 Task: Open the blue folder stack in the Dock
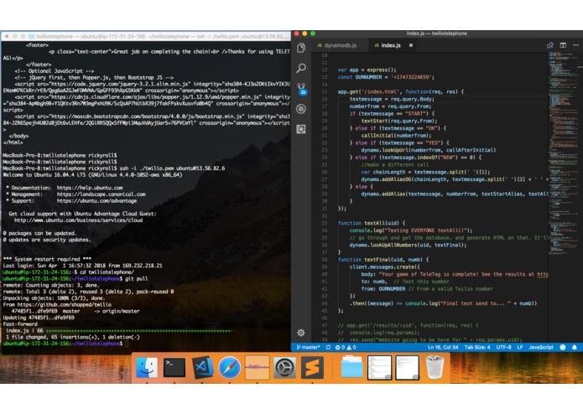tap(351, 367)
